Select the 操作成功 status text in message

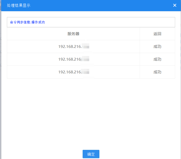pos(38,22)
